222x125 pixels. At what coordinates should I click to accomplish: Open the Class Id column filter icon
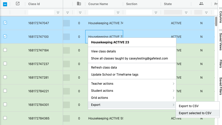58,13
